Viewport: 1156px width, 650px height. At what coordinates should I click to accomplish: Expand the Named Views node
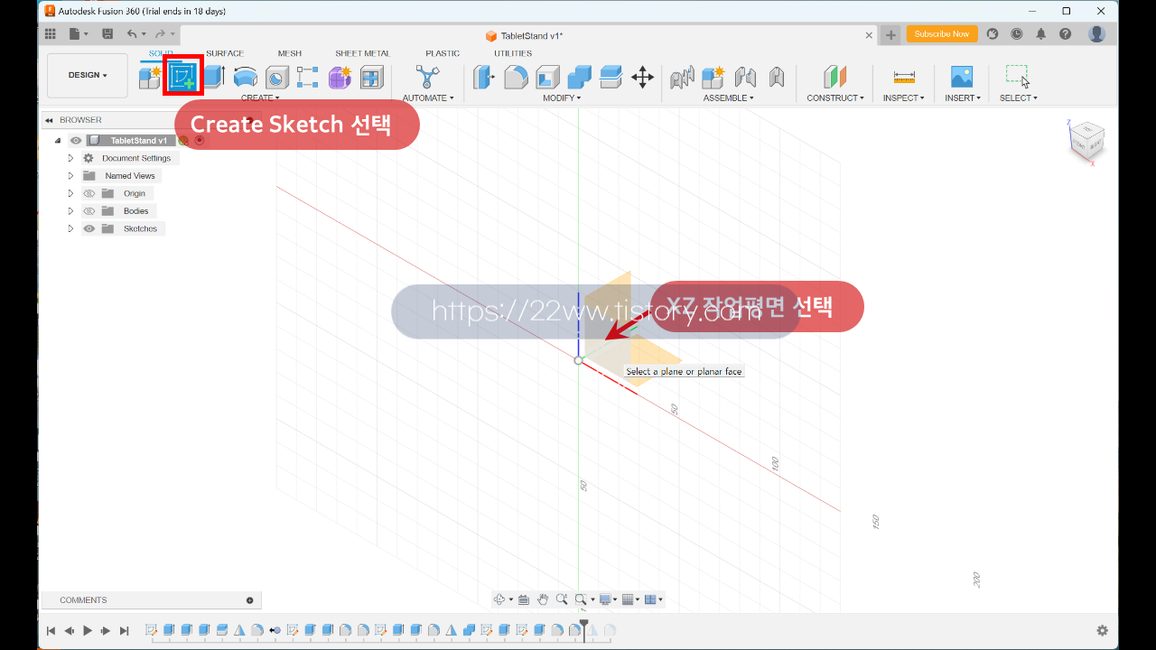70,176
